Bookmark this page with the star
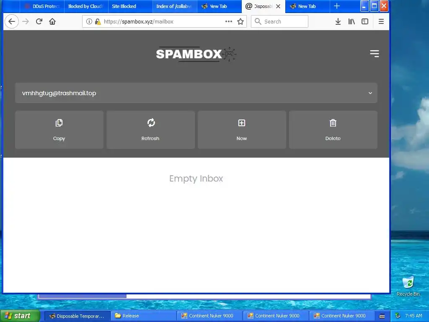The width and height of the screenshot is (429, 322). point(240,21)
